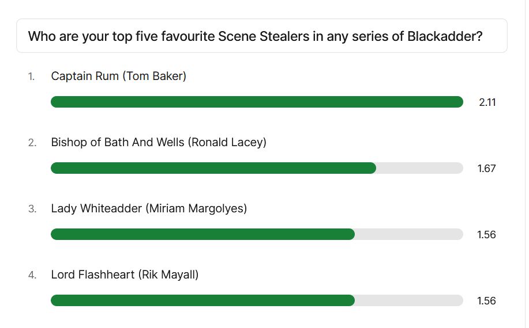Click grey unfilled part of Bishop's bar
Viewport: 529px width, 328px height.
pyautogui.click(x=420, y=168)
